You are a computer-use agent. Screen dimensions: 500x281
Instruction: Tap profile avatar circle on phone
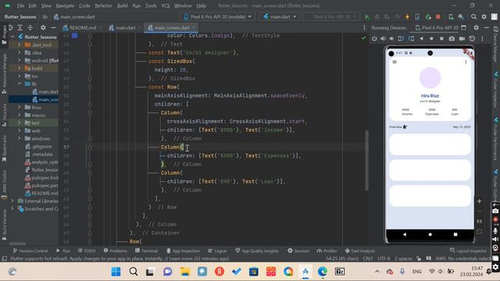[x=430, y=78]
